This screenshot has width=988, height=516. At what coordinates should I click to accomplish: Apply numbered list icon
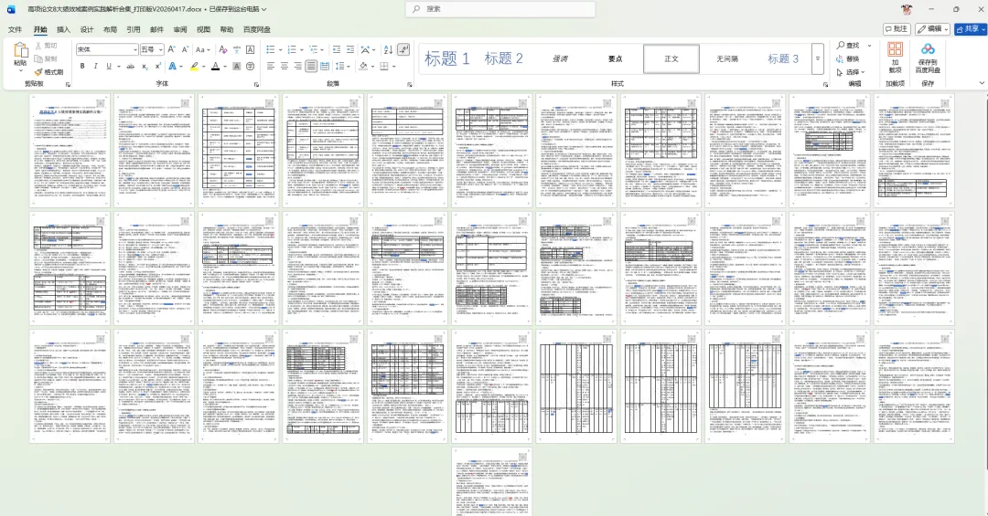pos(292,49)
